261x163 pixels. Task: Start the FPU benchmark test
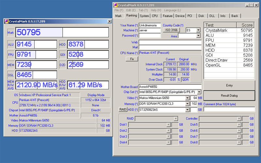(x=11, y=55)
